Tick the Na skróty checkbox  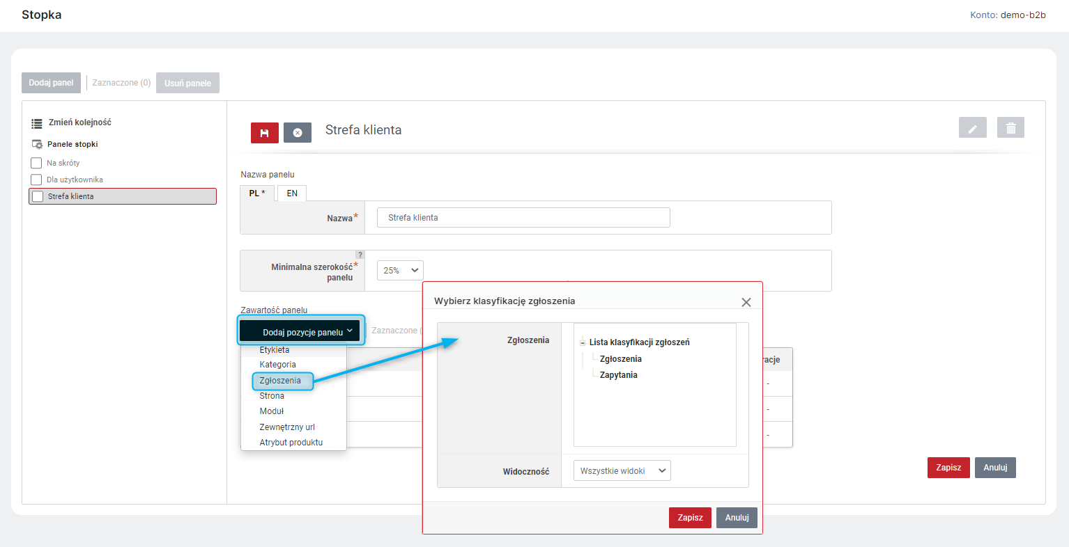pos(36,163)
